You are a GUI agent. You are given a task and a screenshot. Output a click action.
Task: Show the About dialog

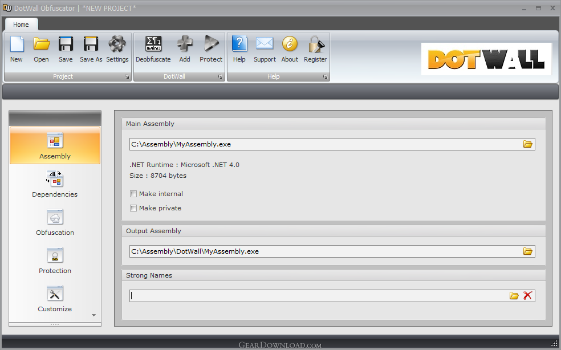click(290, 50)
